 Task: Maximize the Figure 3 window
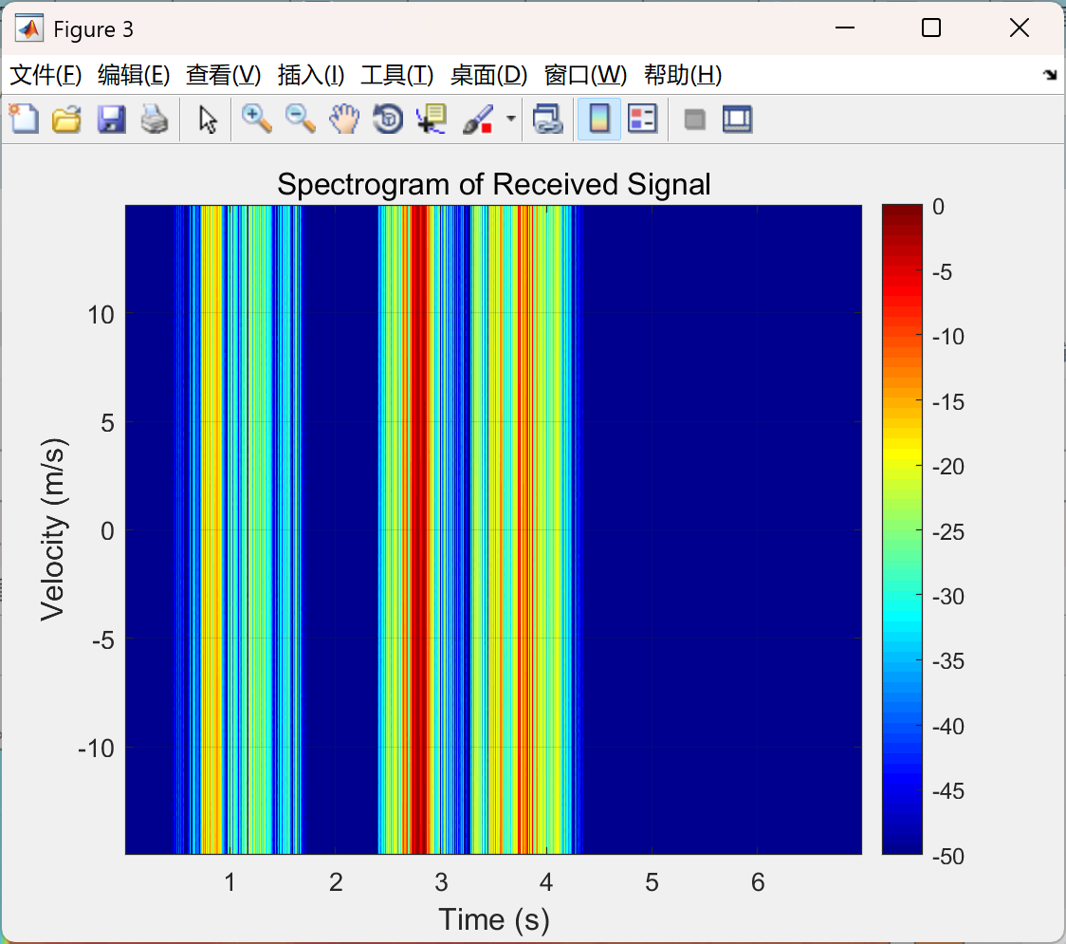[930, 28]
